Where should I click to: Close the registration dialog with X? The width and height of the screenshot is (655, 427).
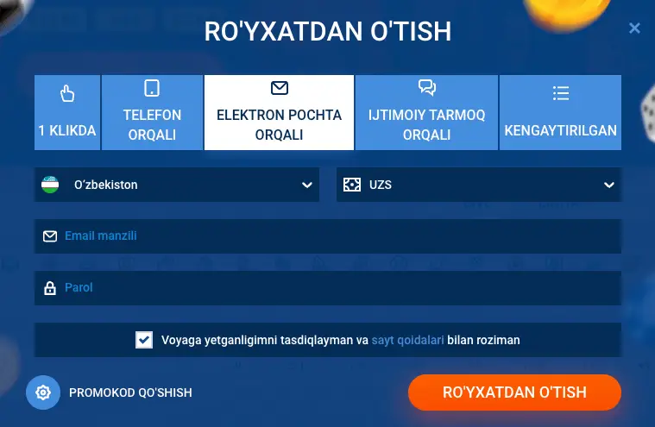pyautogui.click(x=634, y=28)
